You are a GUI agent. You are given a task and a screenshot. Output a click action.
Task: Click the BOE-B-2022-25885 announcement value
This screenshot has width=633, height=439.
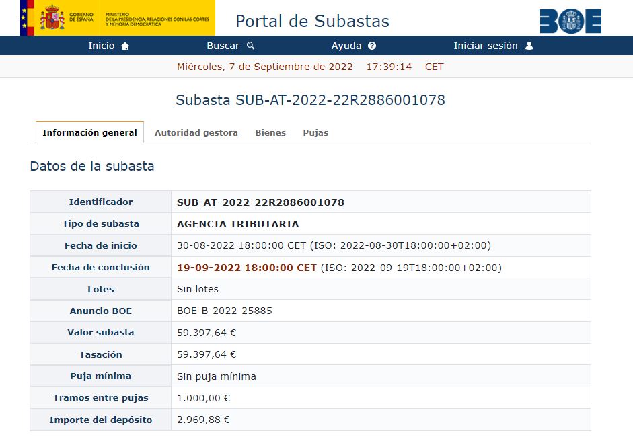coord(224,311)
